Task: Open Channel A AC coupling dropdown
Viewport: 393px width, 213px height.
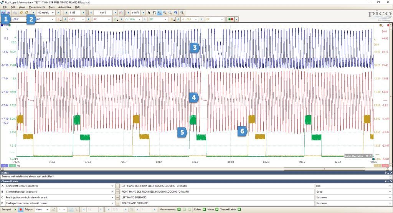Action: (52, 19)
